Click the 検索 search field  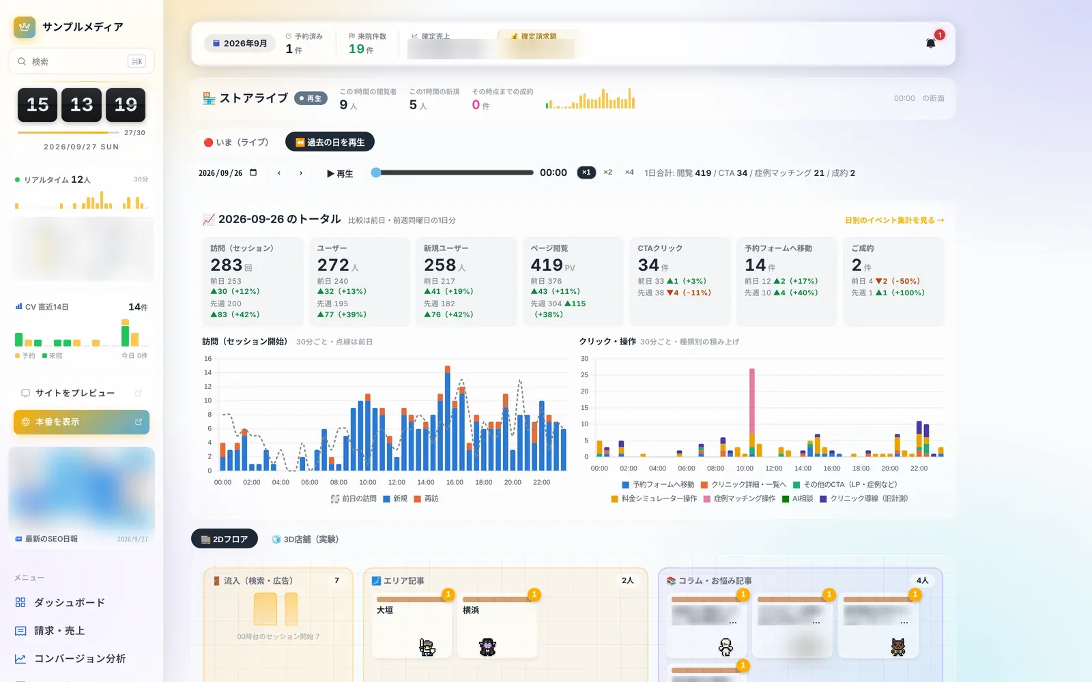coord(81,61)
